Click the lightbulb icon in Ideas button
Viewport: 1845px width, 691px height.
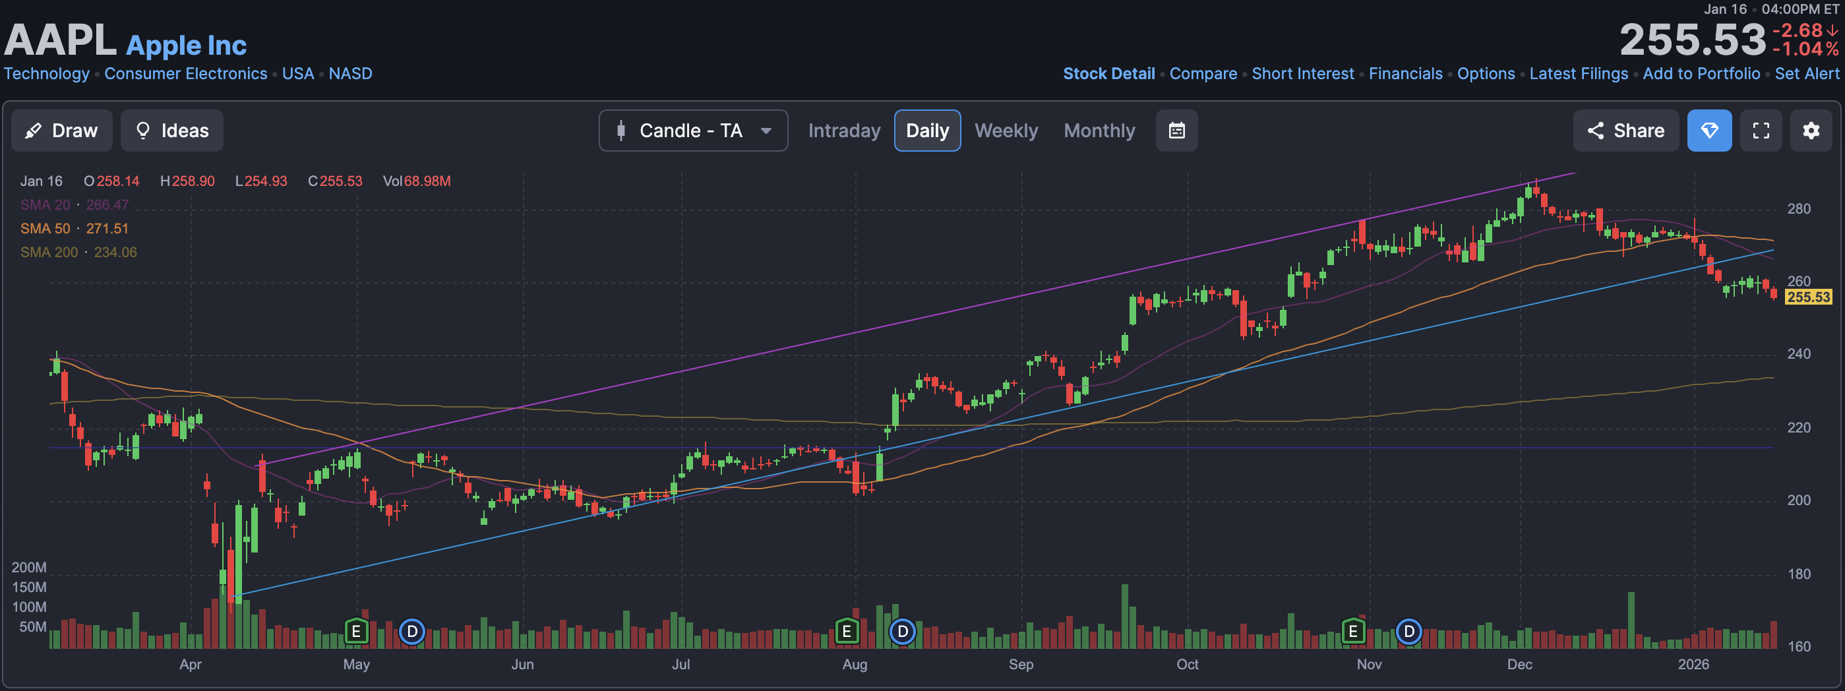142,131
